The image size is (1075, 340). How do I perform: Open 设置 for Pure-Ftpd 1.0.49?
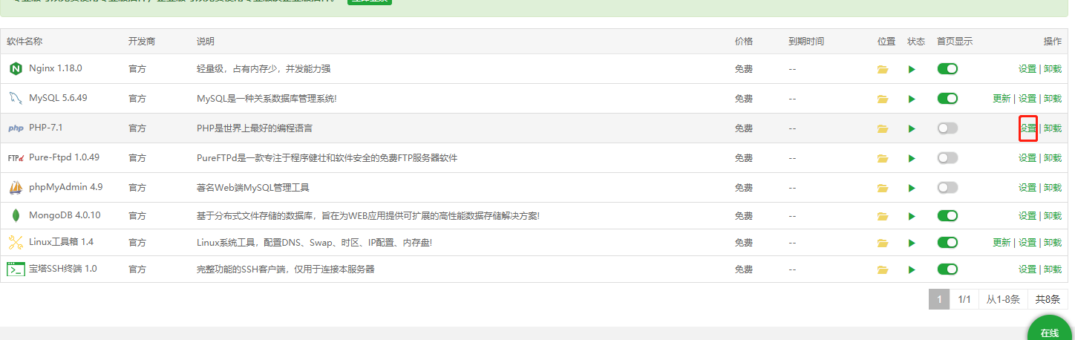point(1027,157)
